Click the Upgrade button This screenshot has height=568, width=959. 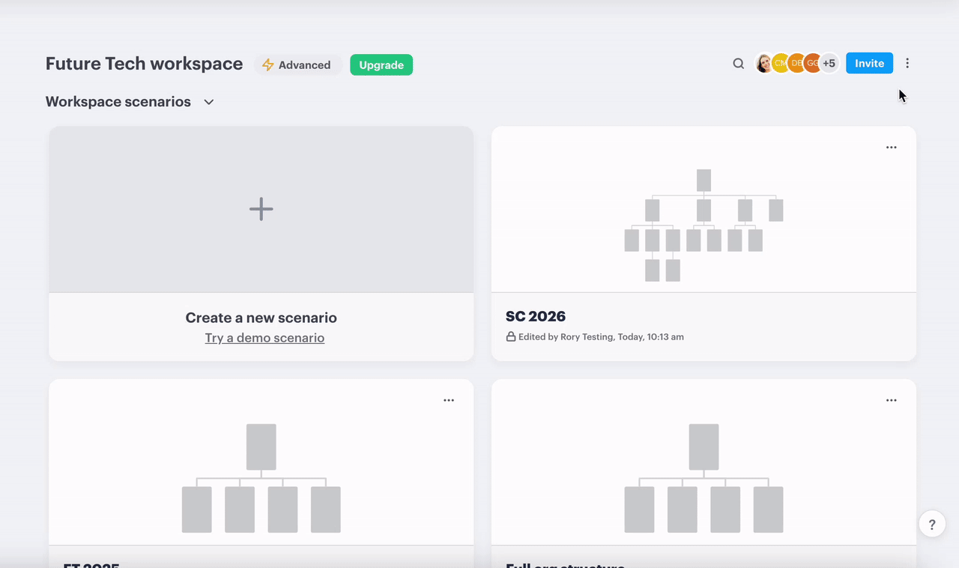pos(381,65)
